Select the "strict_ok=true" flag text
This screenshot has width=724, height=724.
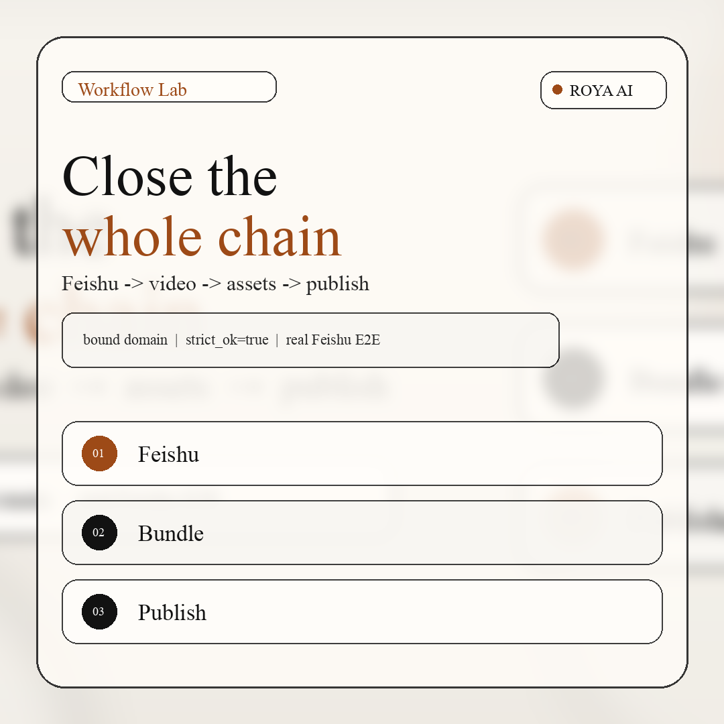click(x=227, y=340)
